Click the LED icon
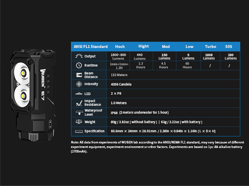This screenshot has height=186, width=249. [x=79, y=94]
